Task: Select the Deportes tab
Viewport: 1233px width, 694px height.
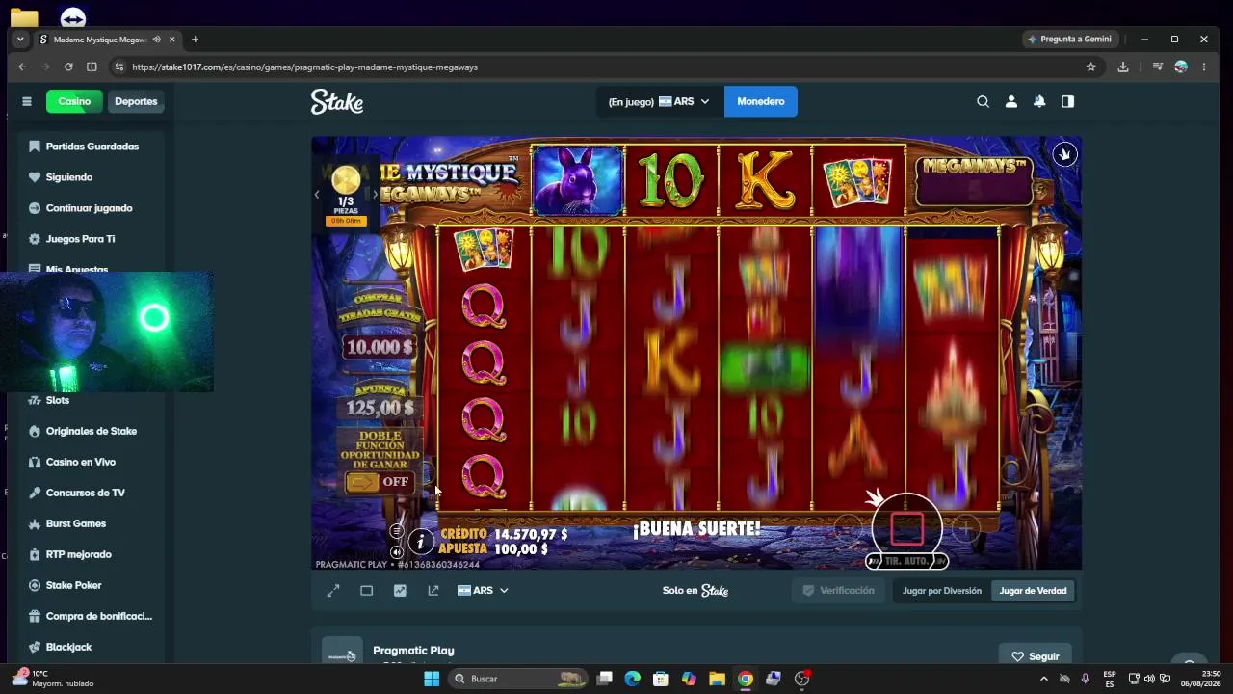Action: point(136,101)
